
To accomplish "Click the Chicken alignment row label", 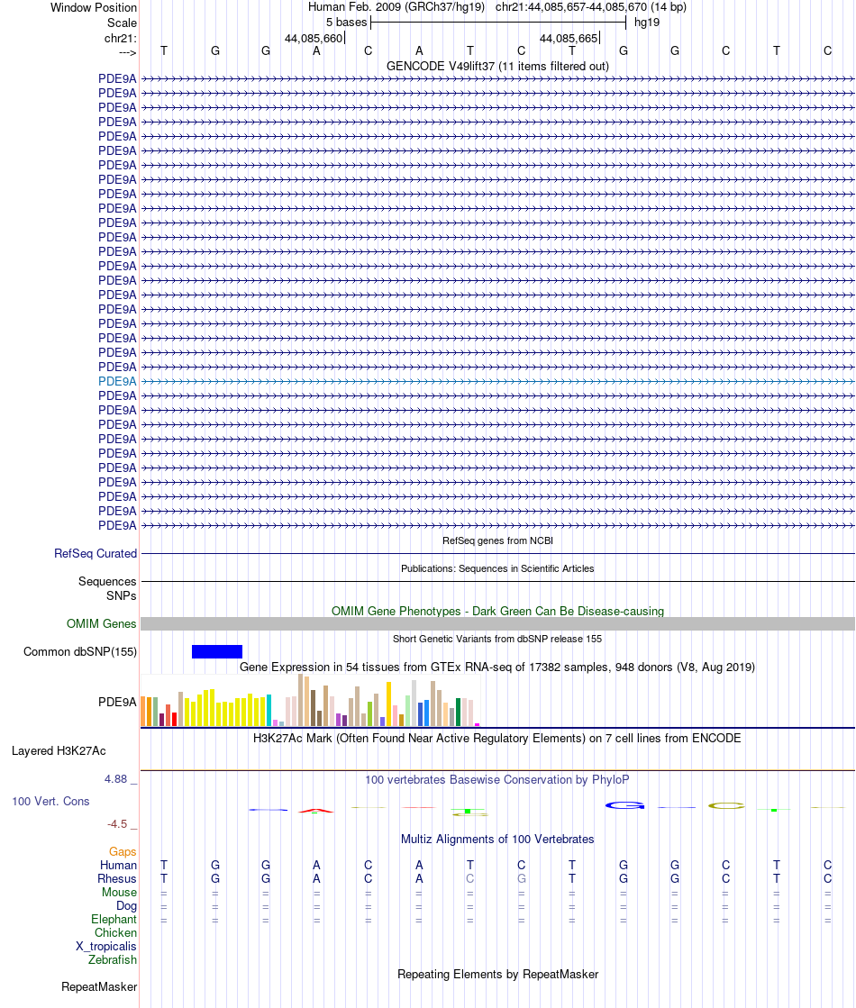I will pos(115,933).
